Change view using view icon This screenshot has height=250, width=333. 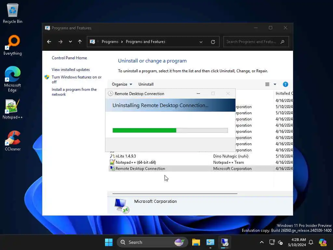point(267,84)
